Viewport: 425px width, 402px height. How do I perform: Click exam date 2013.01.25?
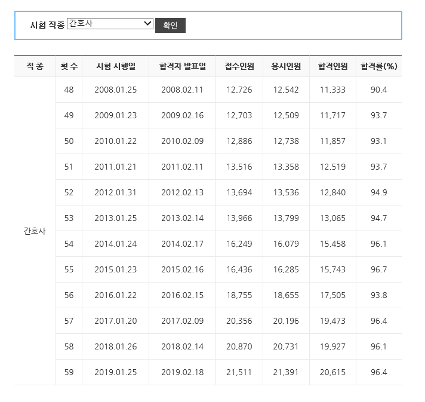click(116, 219)
